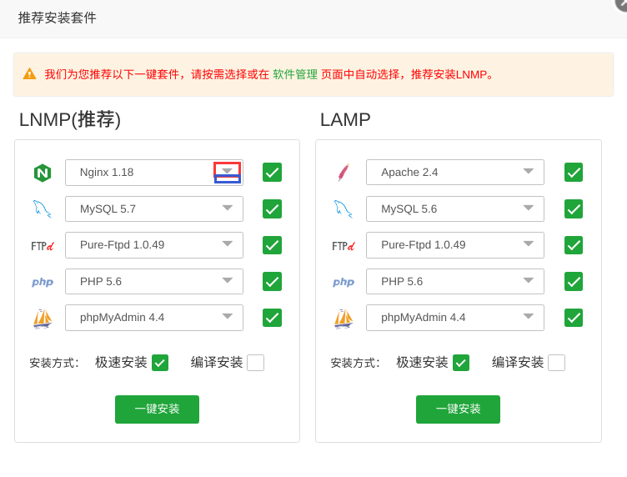Click 一键安装 button under LNMP
This screenshot has width=627, height=477.
[157, 409]
